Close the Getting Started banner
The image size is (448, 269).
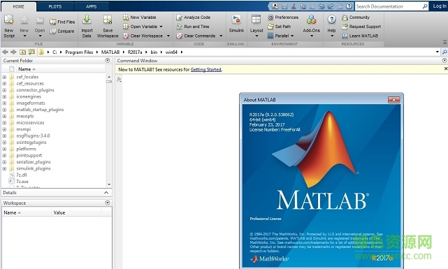pos(445,68)
